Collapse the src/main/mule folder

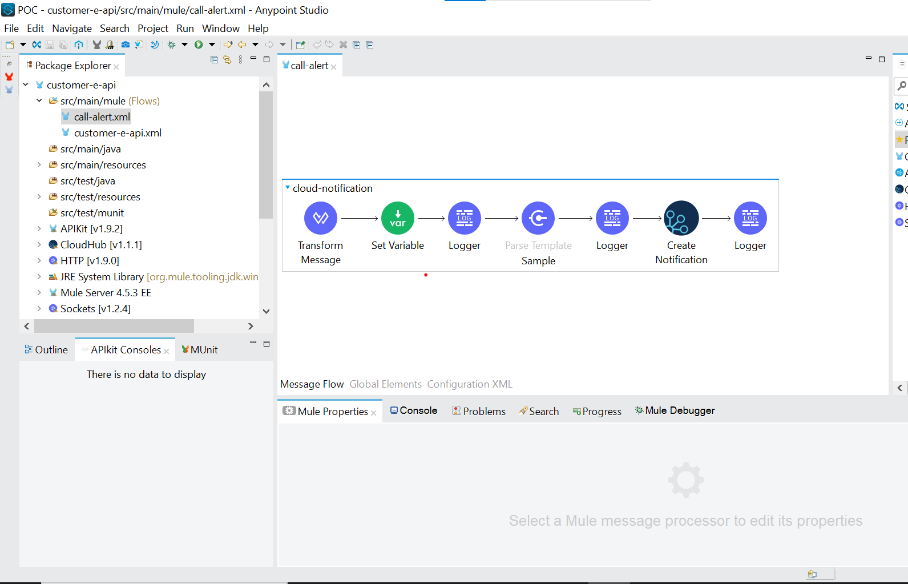point(39,100)
